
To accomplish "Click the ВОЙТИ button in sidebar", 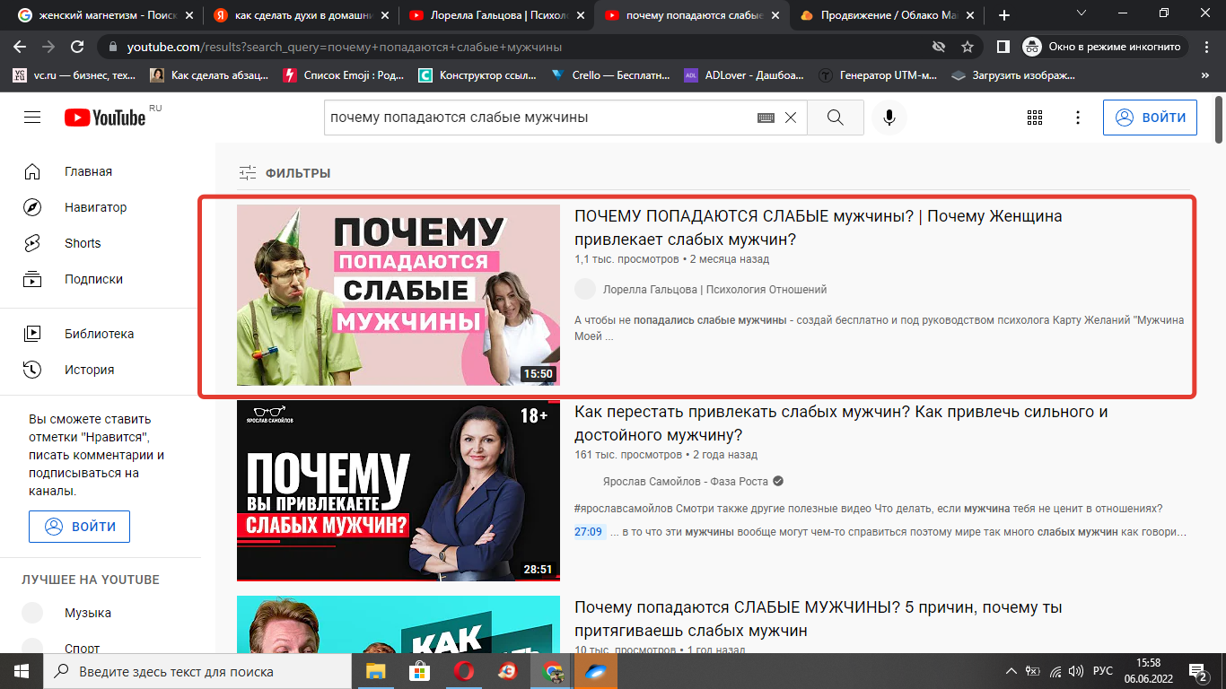I will coord(79,527).
